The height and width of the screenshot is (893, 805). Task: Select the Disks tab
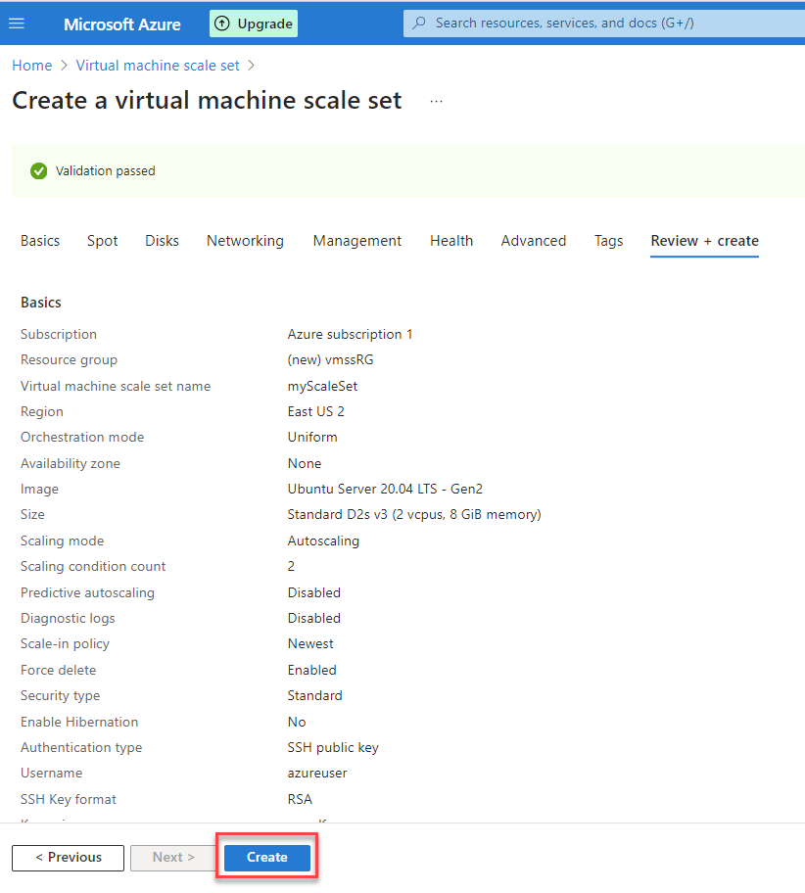click(163, 241)
